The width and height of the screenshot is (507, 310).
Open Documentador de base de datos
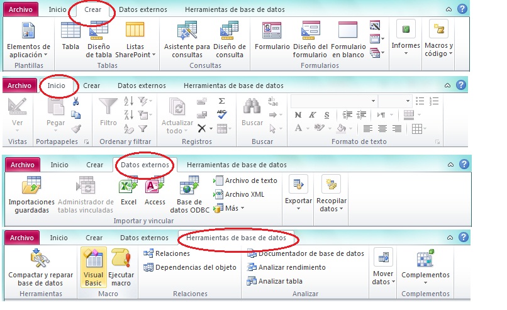click(305, 253)
